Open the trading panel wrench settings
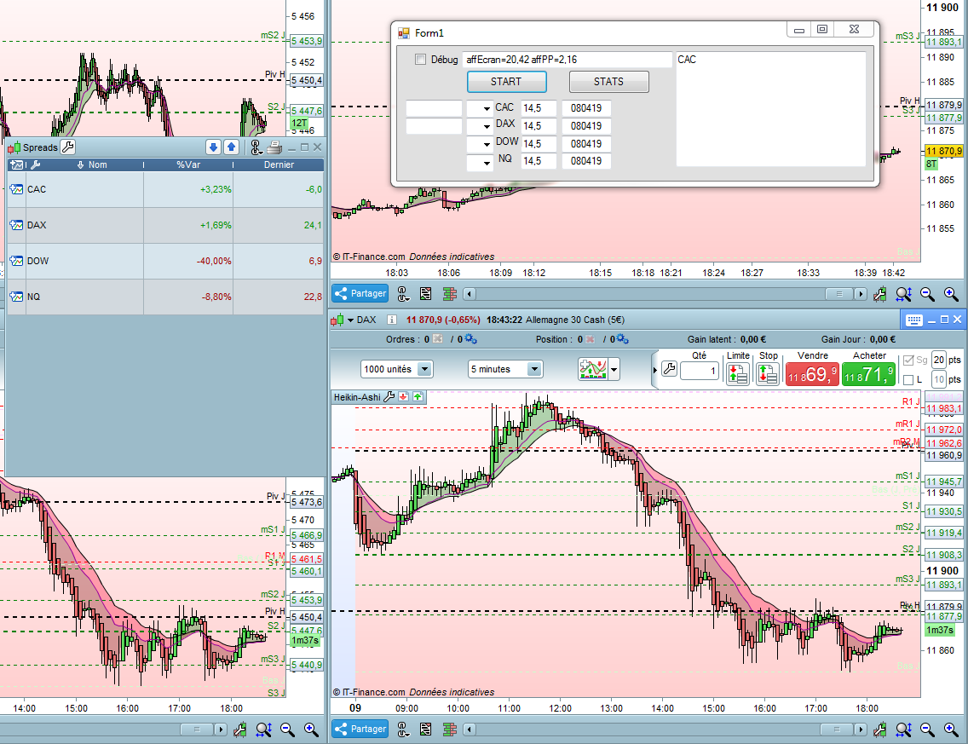The image size is (968, 744). pyautogui.click(x=669, y=370)
